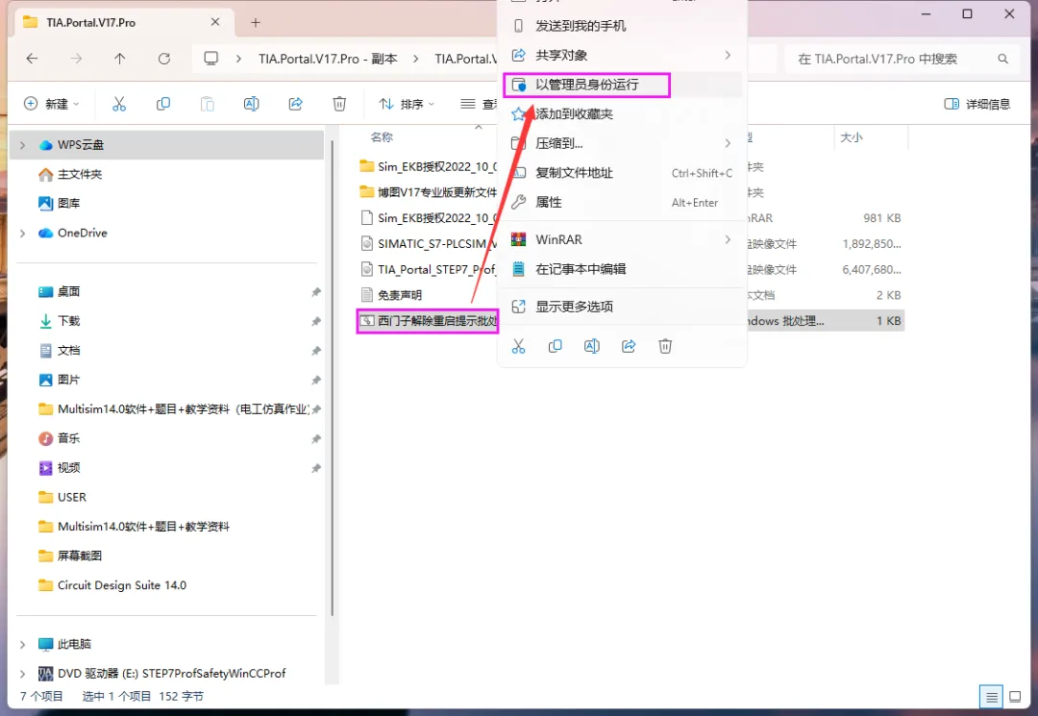Go back with the left arrow
The height and width of the screenshot is (716, 1038).
(32, 59)
